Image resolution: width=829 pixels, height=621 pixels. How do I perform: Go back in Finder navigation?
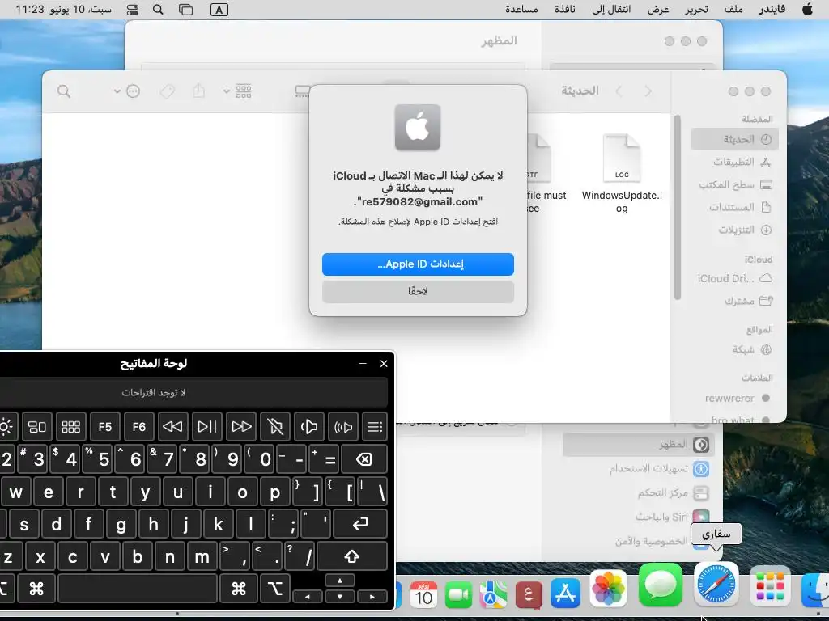coord(648,91)
